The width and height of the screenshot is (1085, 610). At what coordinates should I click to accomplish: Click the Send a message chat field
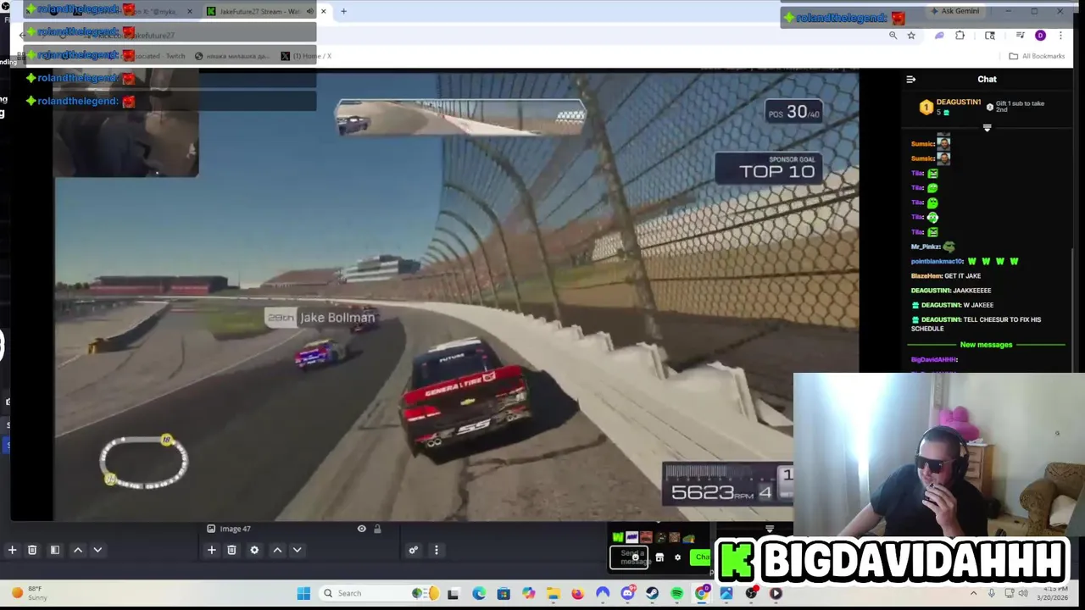point(629,557)
